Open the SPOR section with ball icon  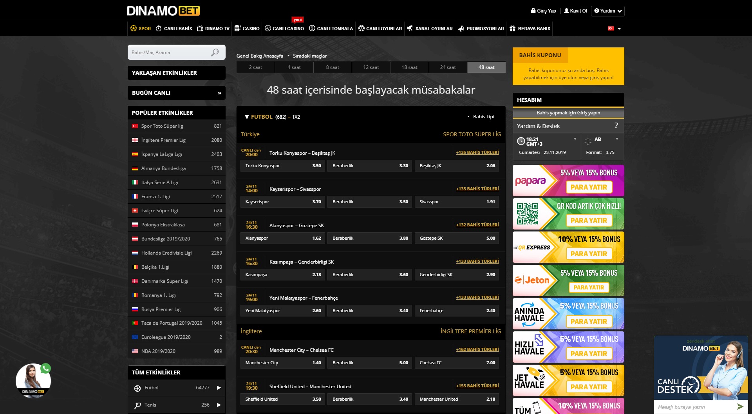point(141,29)
